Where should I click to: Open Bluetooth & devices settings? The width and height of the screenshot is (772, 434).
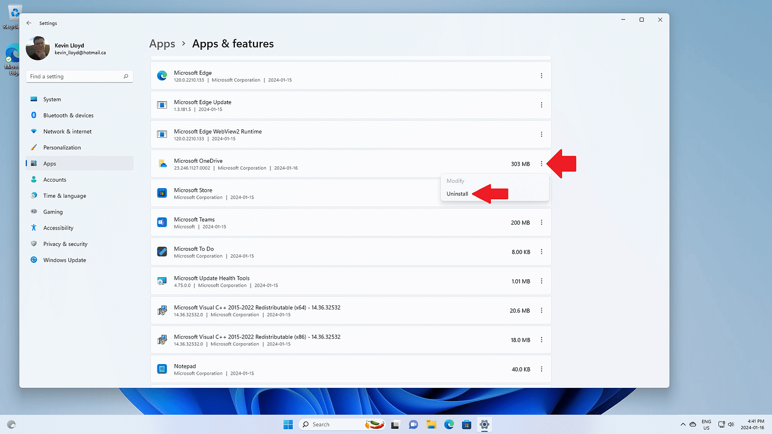(x=80, y=116)
